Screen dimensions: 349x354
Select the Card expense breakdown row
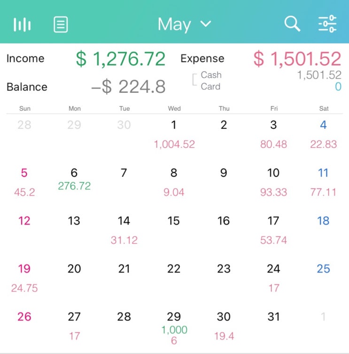(267, 86)
